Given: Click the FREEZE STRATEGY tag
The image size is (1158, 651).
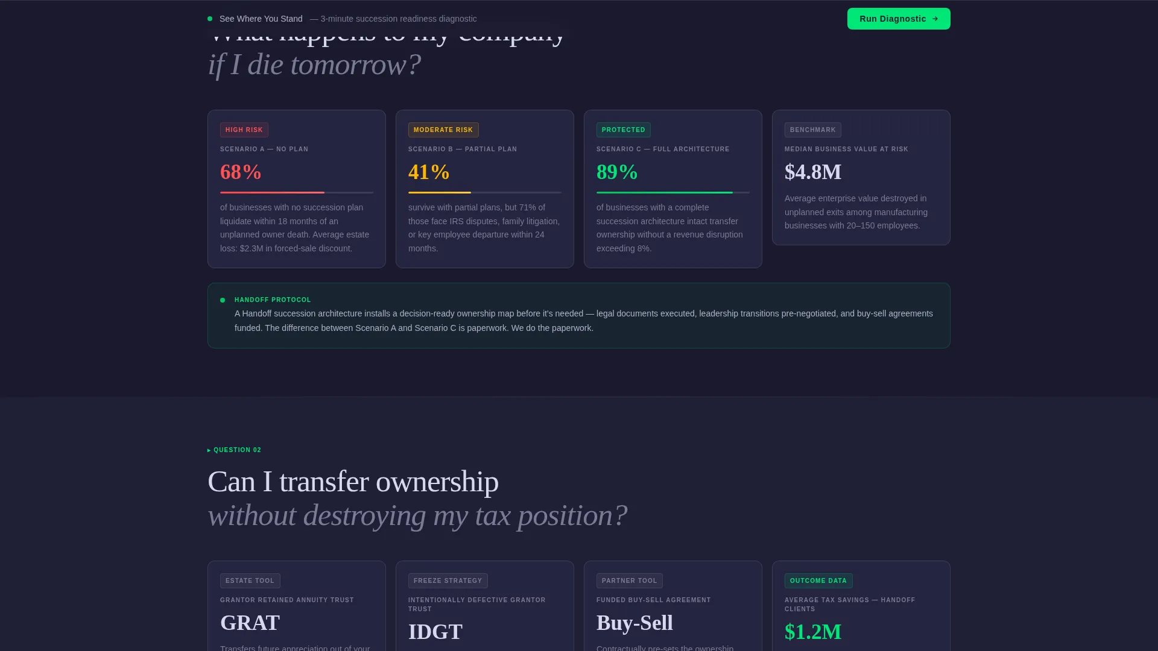Looking at the screenshot, I should point(448,581).
